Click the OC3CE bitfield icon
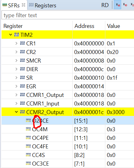 [x=28, y=163]
